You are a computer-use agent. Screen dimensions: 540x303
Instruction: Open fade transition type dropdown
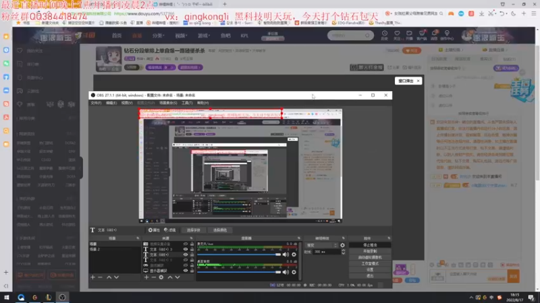(x=322, y=245)
